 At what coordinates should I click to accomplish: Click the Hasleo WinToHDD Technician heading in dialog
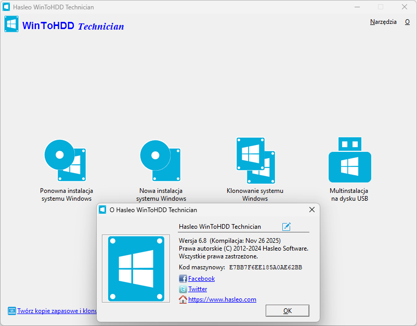pos(220,227)
